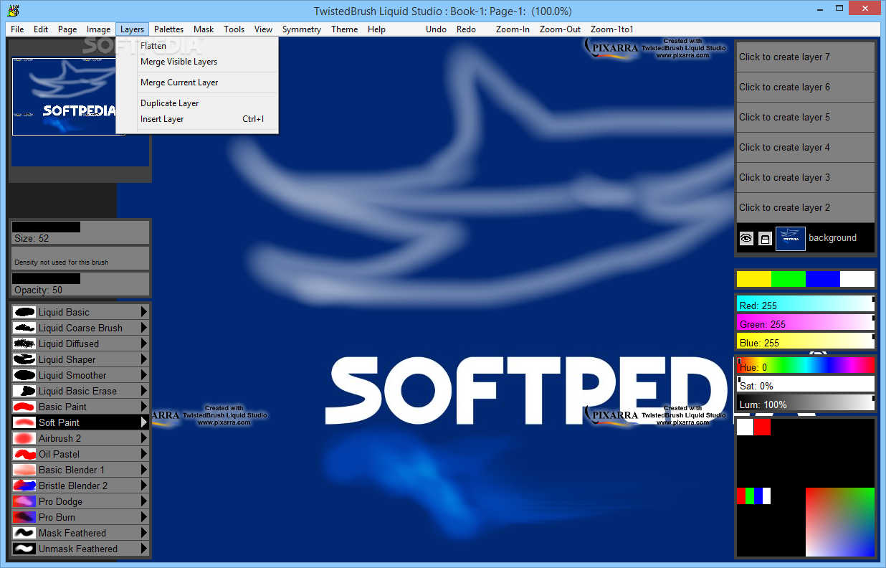Click the Soft Paint brush icon
The image size is (886, 568).
click(x=24, y=422)
